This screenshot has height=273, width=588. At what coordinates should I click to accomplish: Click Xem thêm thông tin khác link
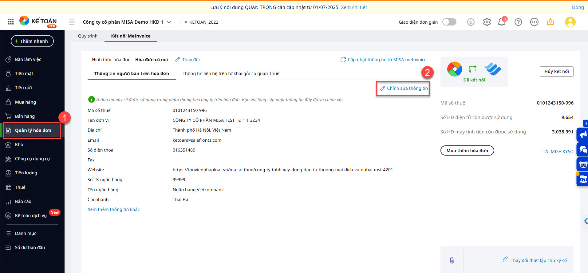pos(113,209)
